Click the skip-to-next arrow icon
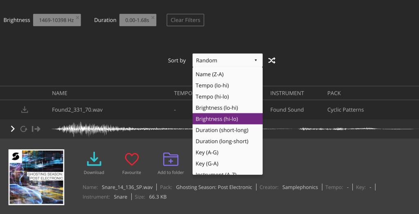Viewport: 419px width, 214px height. (36, 129)
